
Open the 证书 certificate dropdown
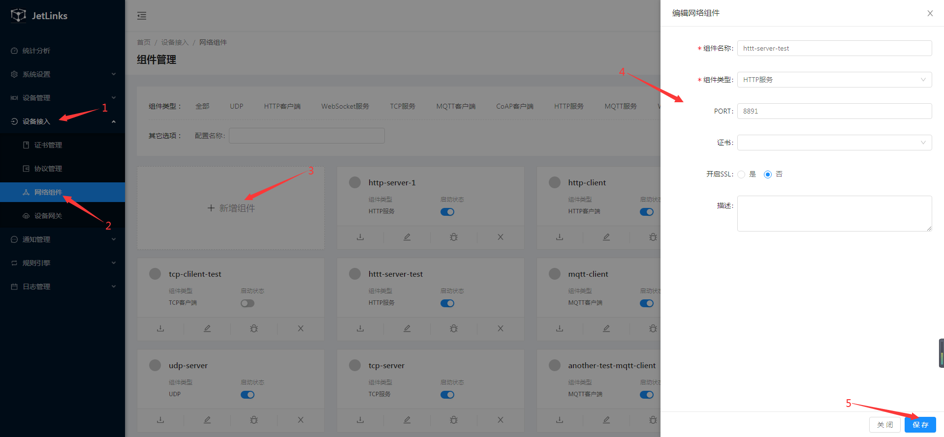[834, 143]
